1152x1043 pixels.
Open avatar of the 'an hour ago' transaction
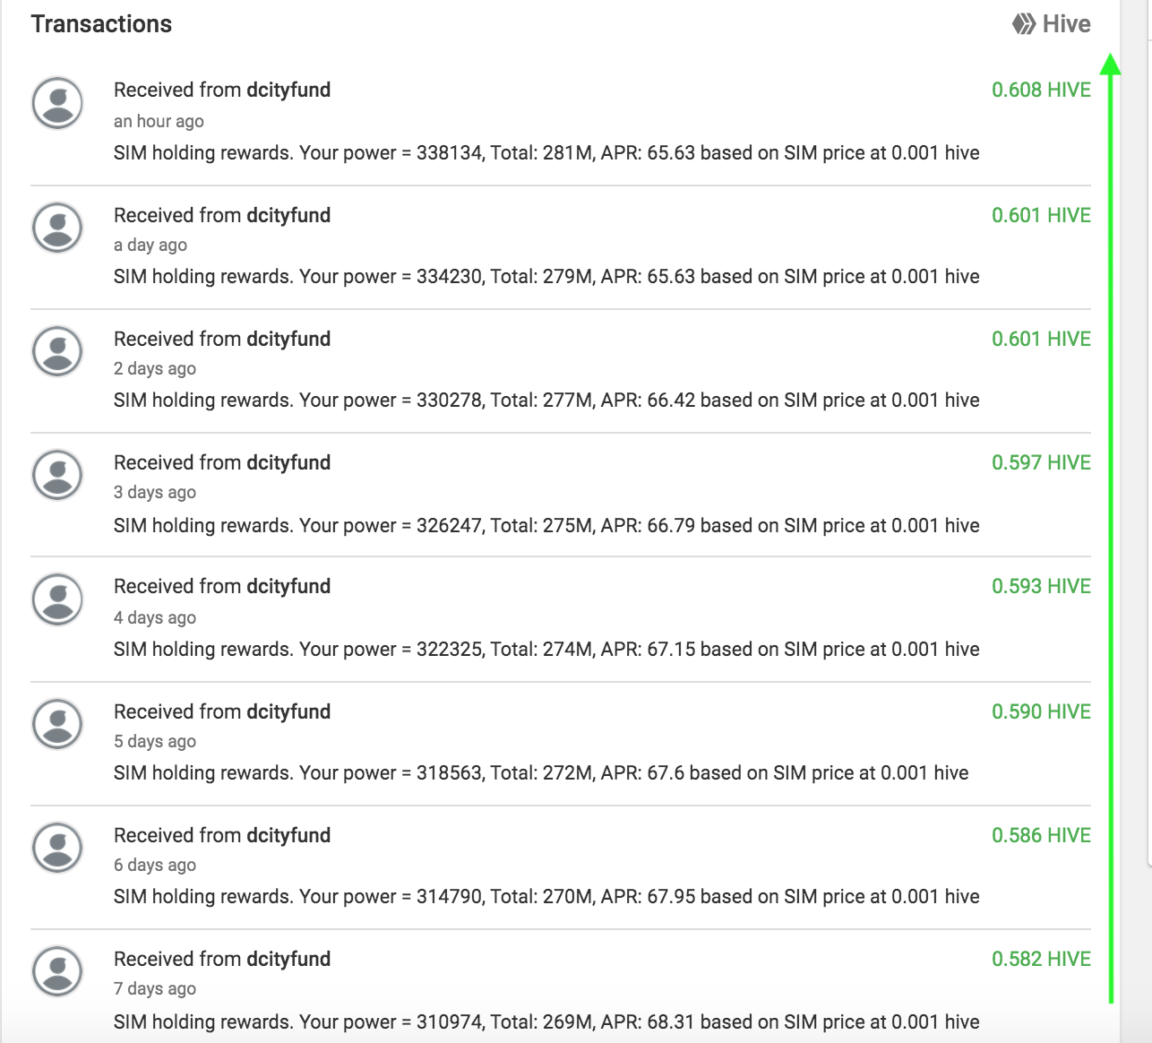[58, 103]
